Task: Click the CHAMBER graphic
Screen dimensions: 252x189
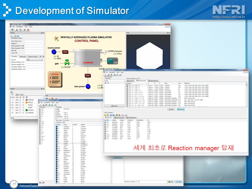Action: click(88, 58)
